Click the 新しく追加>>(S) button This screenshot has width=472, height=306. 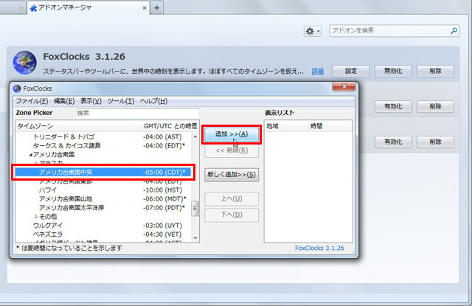click(x=232, y=175)
